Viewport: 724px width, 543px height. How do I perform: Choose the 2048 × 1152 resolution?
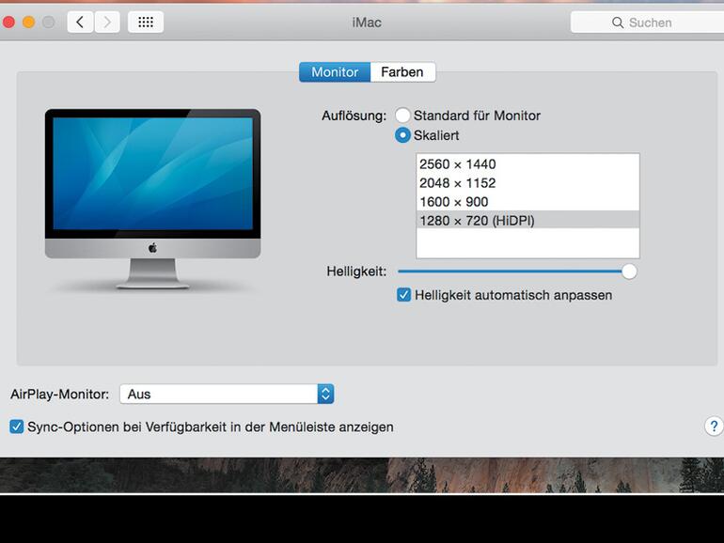point(527,183)
